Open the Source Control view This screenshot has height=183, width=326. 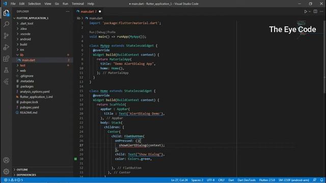(x=6, y=36)
